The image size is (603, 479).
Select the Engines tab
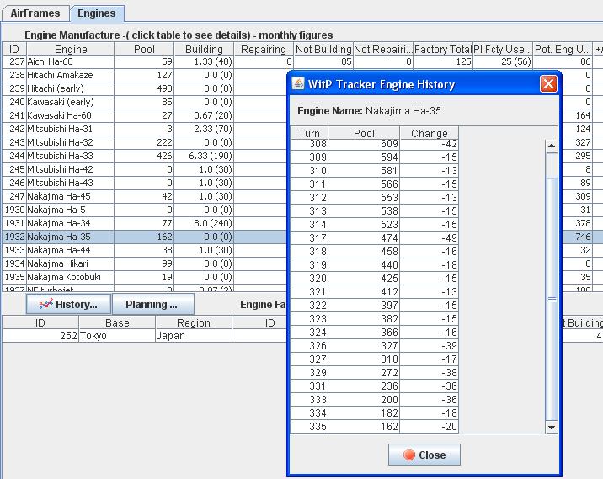pos(97,13)
